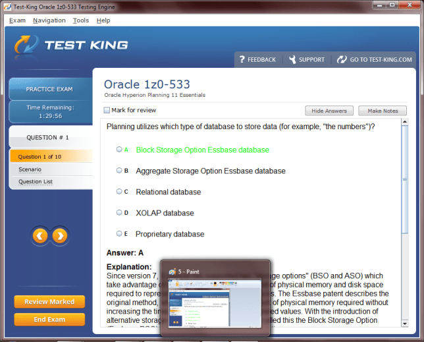Click the scrollbar up arrow in question pane
Viewport: 424px width, 342px height.
coord(404,122)
